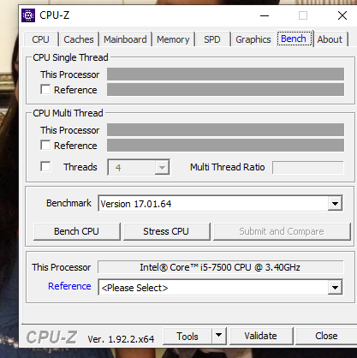Click the Tools button

coord(187,337)
